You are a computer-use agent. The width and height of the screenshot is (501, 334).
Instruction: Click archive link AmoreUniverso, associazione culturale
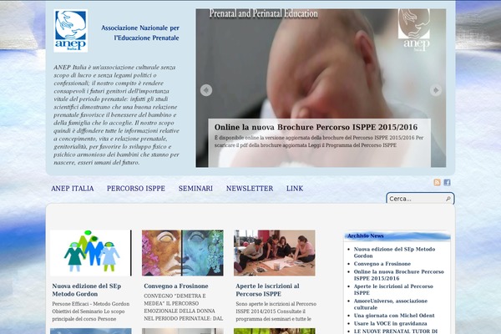(x=391, y=304)
